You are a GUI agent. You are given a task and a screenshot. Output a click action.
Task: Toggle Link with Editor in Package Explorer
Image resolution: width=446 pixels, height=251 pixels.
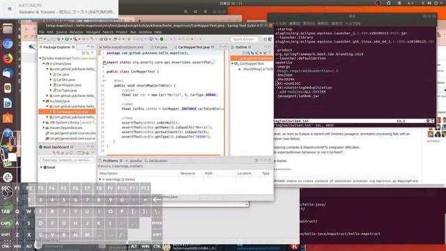(88, 53)
